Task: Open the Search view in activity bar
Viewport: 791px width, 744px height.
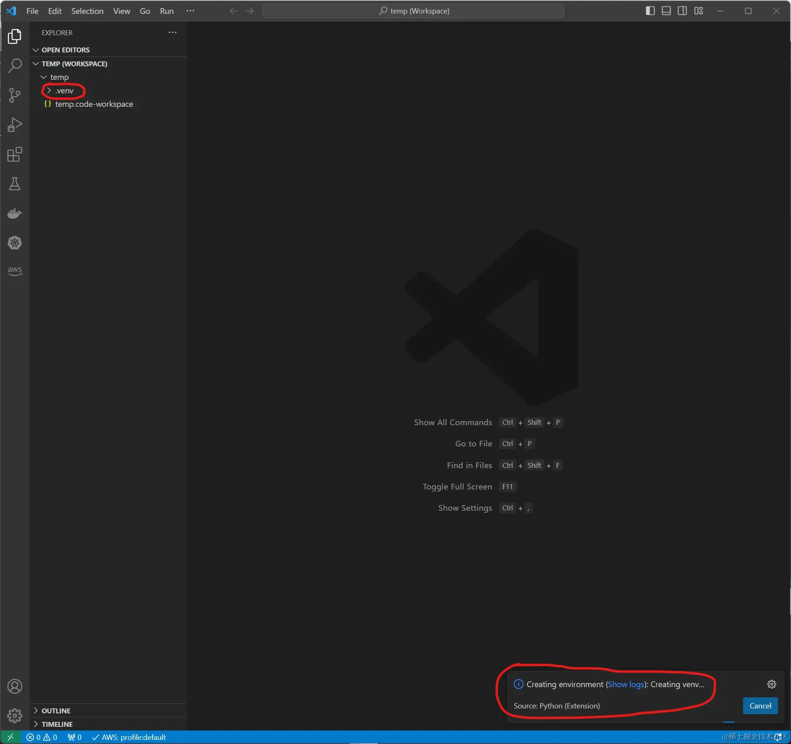Action: 15,65
